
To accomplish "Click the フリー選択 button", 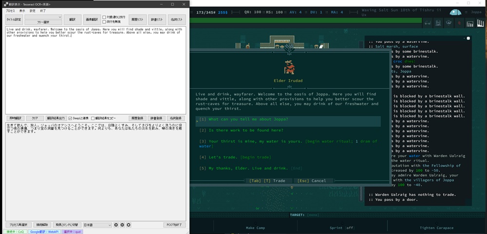I will 43,22.
